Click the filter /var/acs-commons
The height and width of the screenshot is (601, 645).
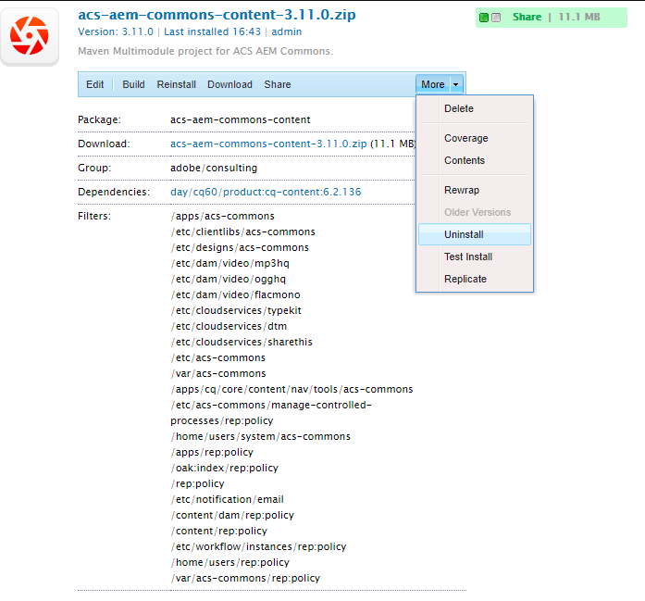(218, 373)
